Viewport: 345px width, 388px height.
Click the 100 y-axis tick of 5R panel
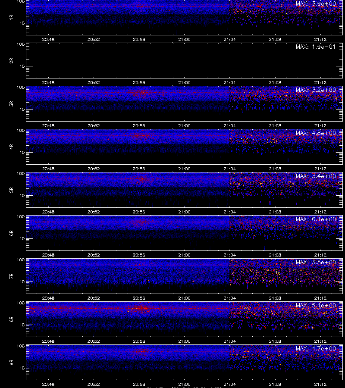click(x=21, y=174)
